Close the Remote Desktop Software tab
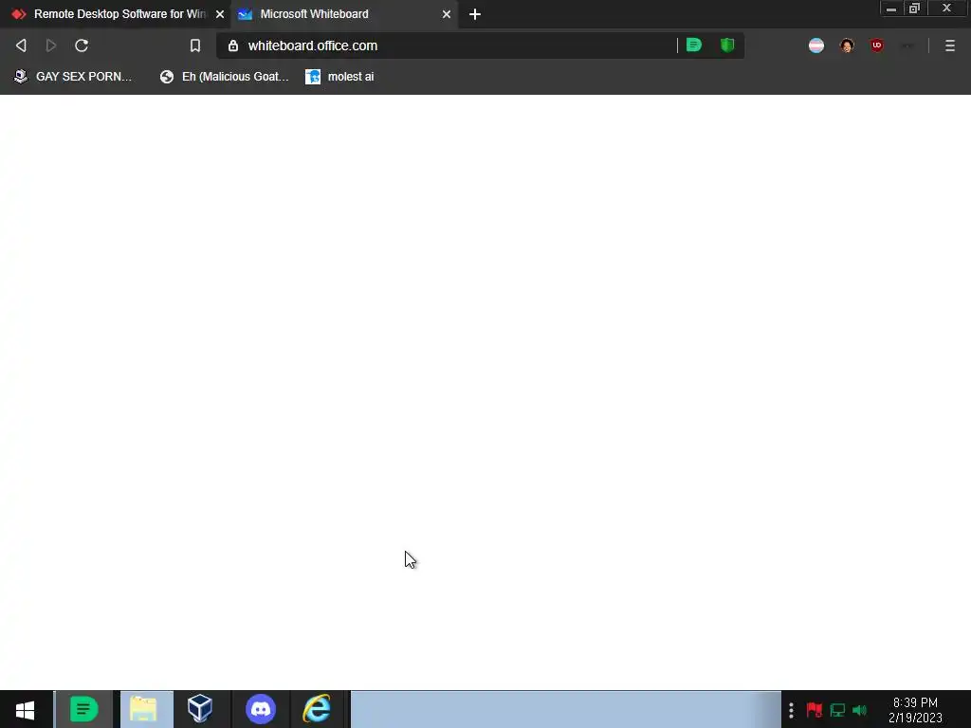Viewport: 971px width, 728px height. 220,14
